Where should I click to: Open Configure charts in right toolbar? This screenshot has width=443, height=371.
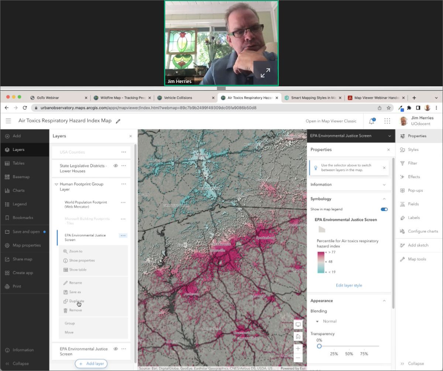tap(419, 231)
